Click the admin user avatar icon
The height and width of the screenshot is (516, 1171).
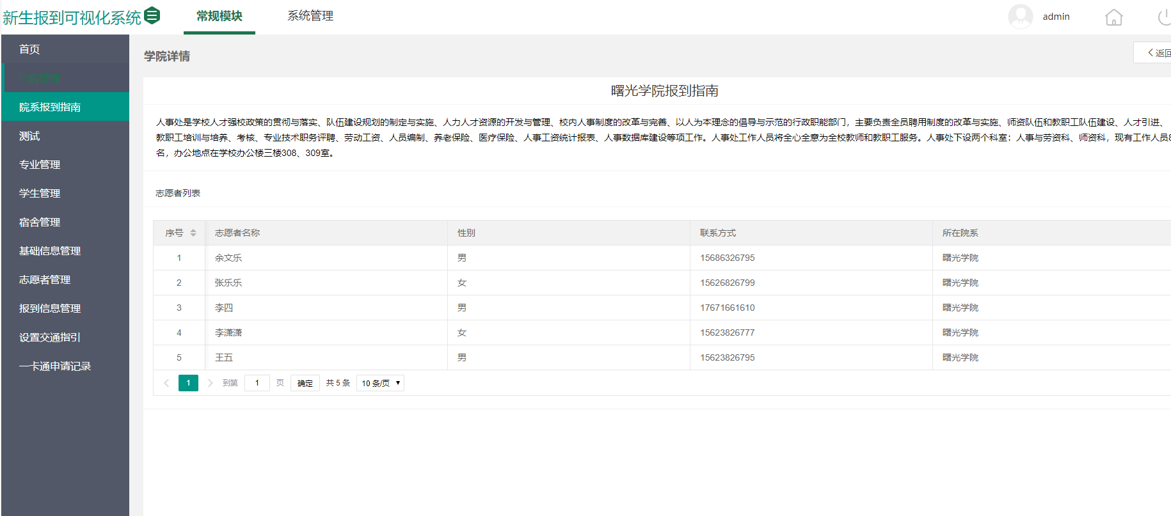click(1020, 17)
